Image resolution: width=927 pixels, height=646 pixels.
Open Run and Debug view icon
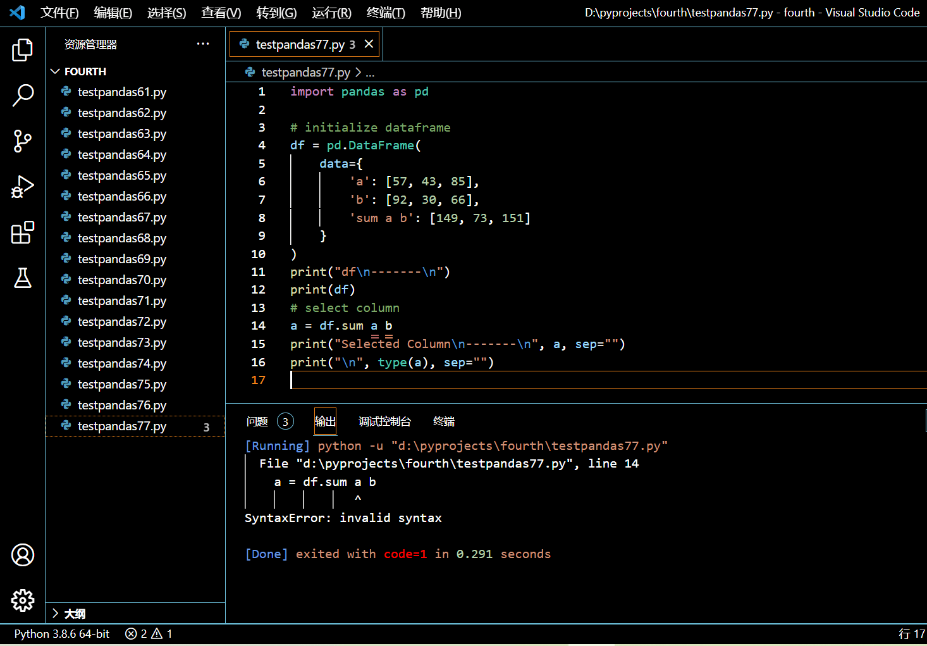point(22,187)
